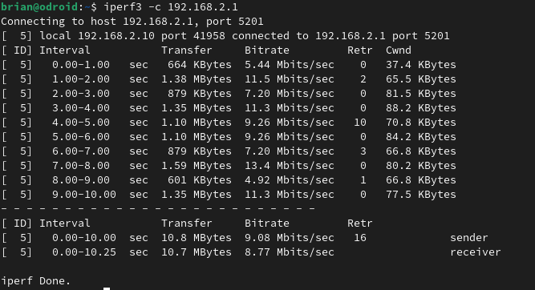Viewport: 535px width, 290px height.
Task: Click the 'iperf Done.' message
Action: pyautogui.click(x=35, y=281)
